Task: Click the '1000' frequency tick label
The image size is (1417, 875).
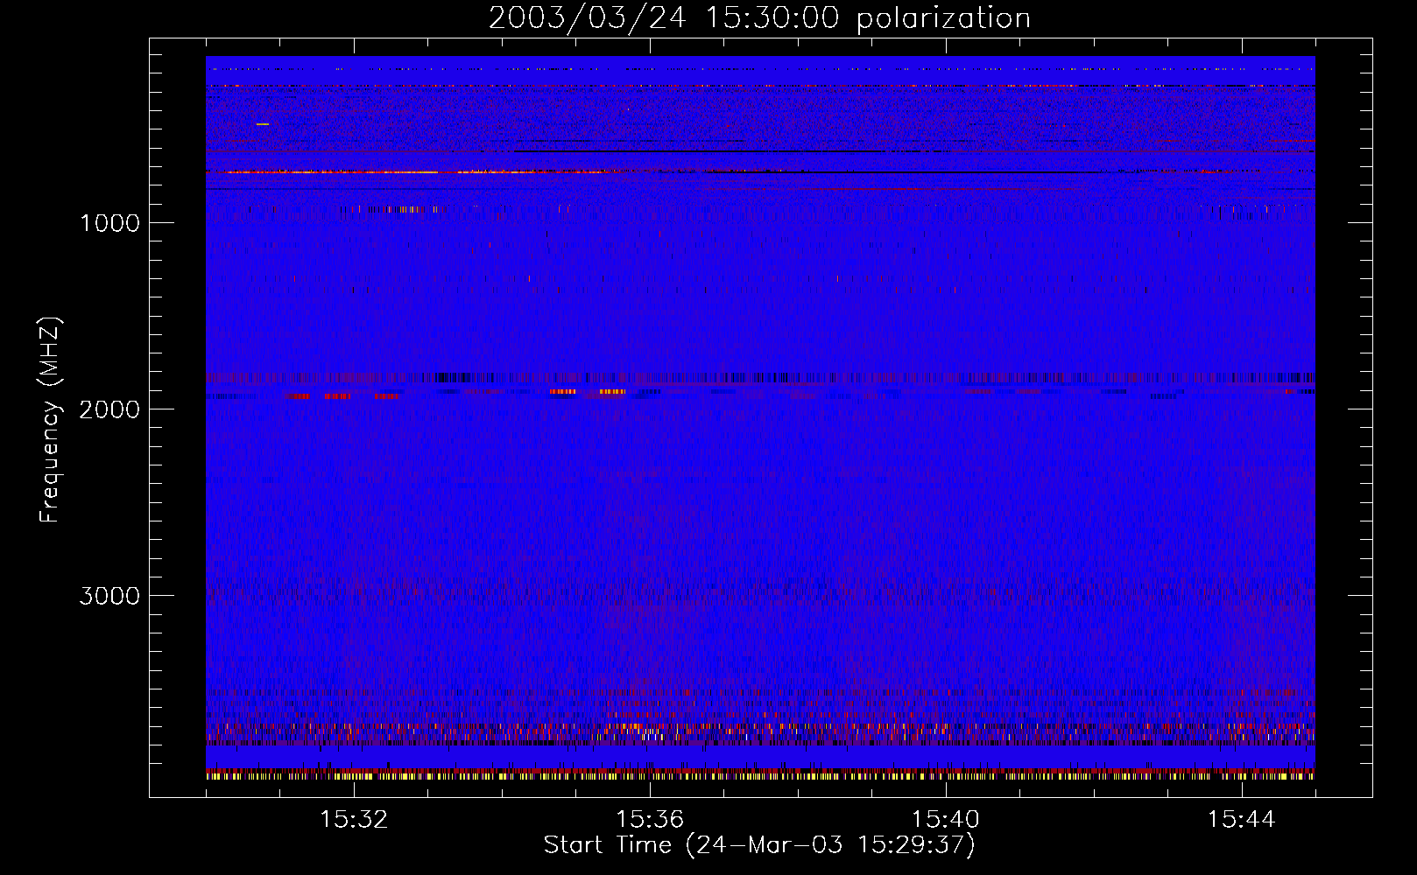Action: tap(109, 223)
